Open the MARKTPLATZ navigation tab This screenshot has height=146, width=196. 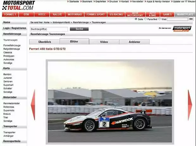tap(185, 15)
